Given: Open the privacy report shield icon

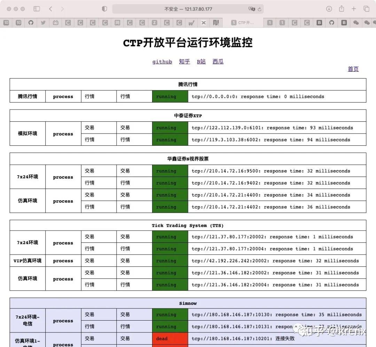Looking at the screenshot, I should (x=104, y=9).
